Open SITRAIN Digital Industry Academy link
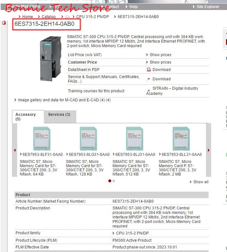The height and width of the screenshot is (252, 227). (172, 91)
